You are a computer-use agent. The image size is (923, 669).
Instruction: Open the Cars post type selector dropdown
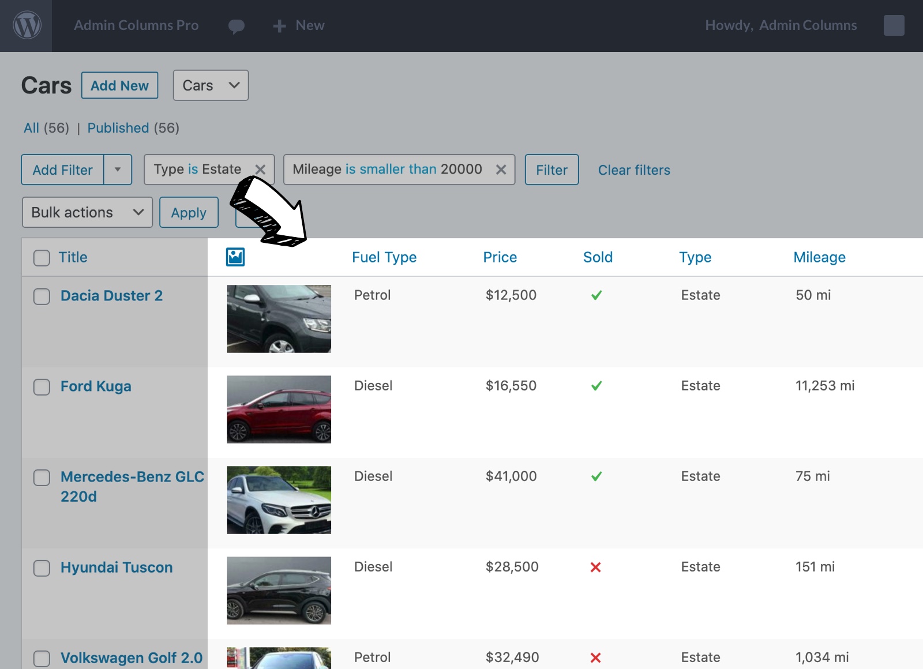[210, 85]
